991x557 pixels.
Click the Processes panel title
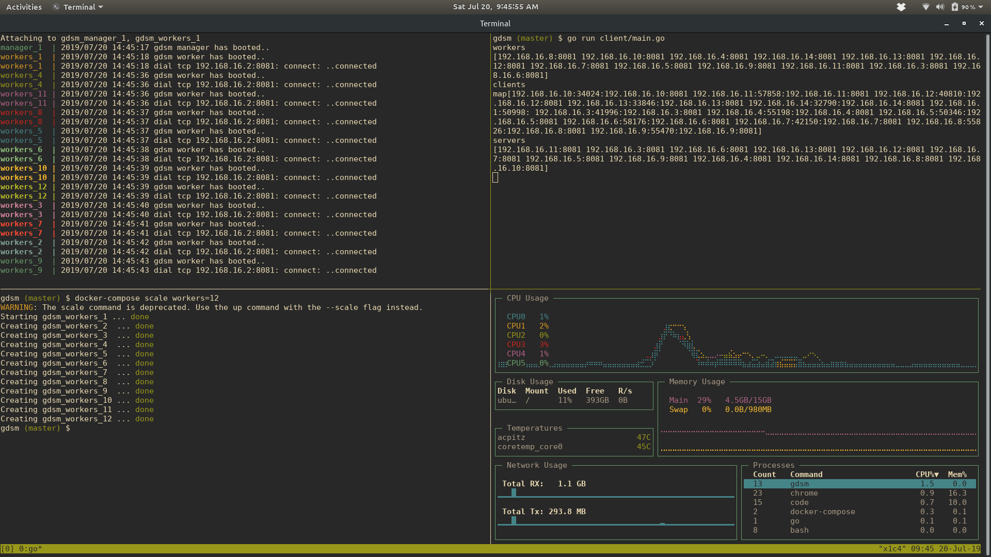click(774, 465)
